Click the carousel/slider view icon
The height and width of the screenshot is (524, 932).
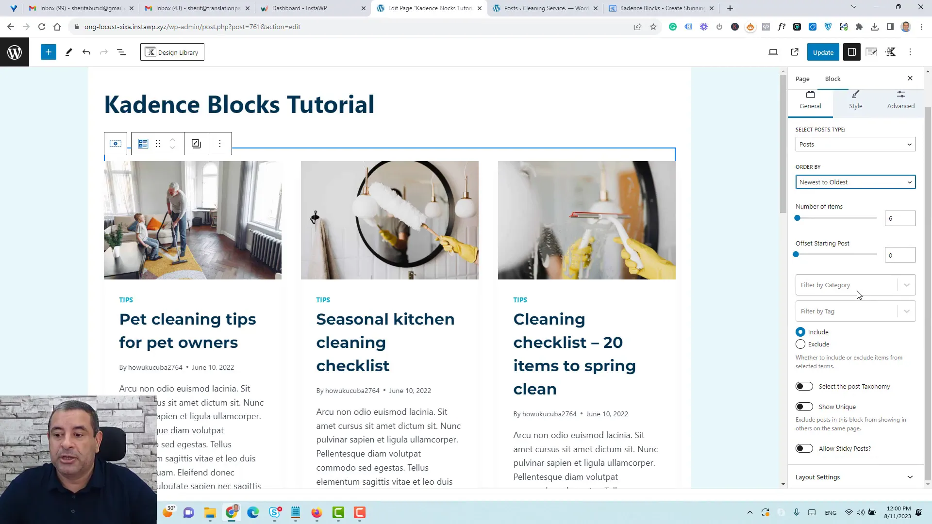point(115,143)
